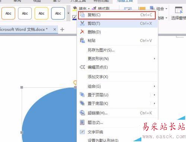Open the rotate (旋转) dropdown arrow

166,18
